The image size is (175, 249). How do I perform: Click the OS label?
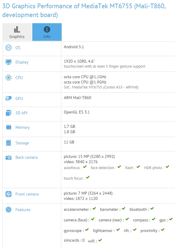click(x=18, y=48)
